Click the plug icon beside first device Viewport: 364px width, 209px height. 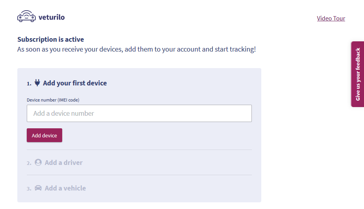37,83
